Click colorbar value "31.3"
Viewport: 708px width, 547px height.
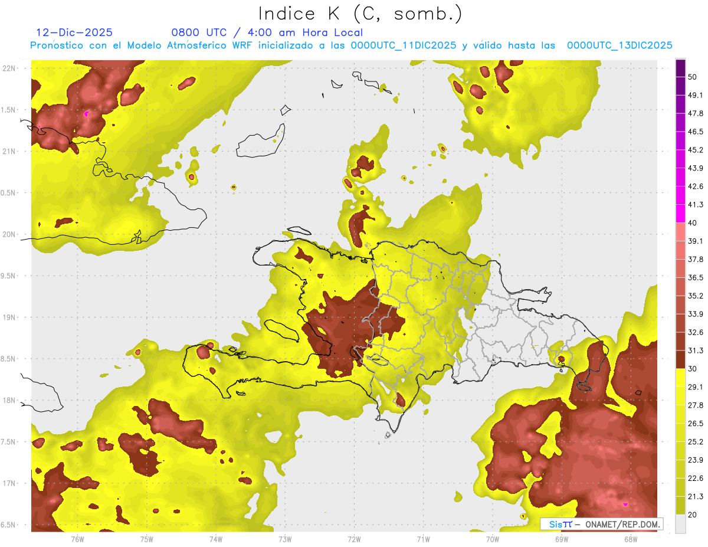(x=696, y=351)
